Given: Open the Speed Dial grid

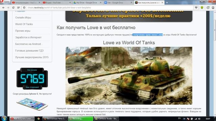Looking at the screenshot, I should (19, 8).
